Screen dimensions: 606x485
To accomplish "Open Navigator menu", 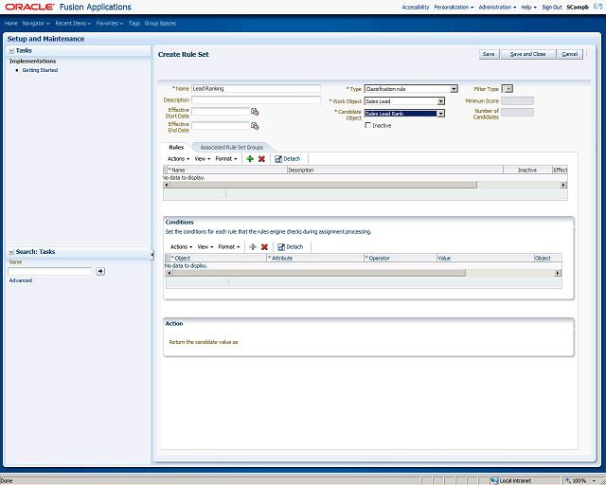I will click(36, 24).
